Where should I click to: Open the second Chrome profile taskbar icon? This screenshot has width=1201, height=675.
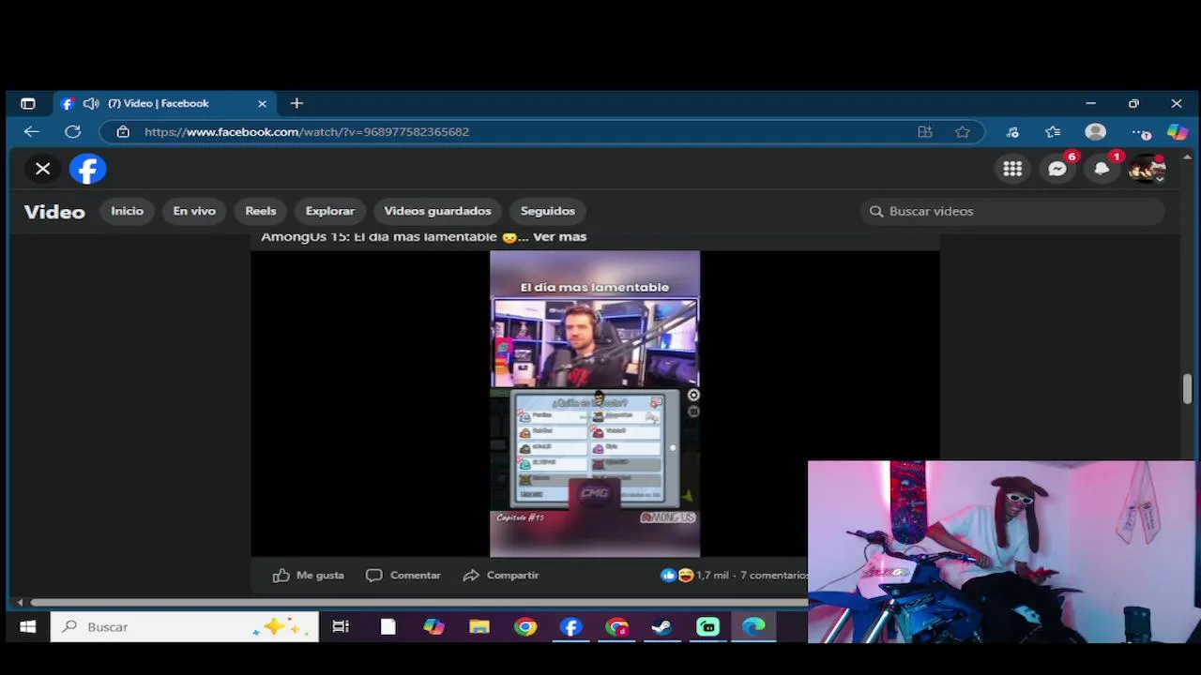coord(616,626)
